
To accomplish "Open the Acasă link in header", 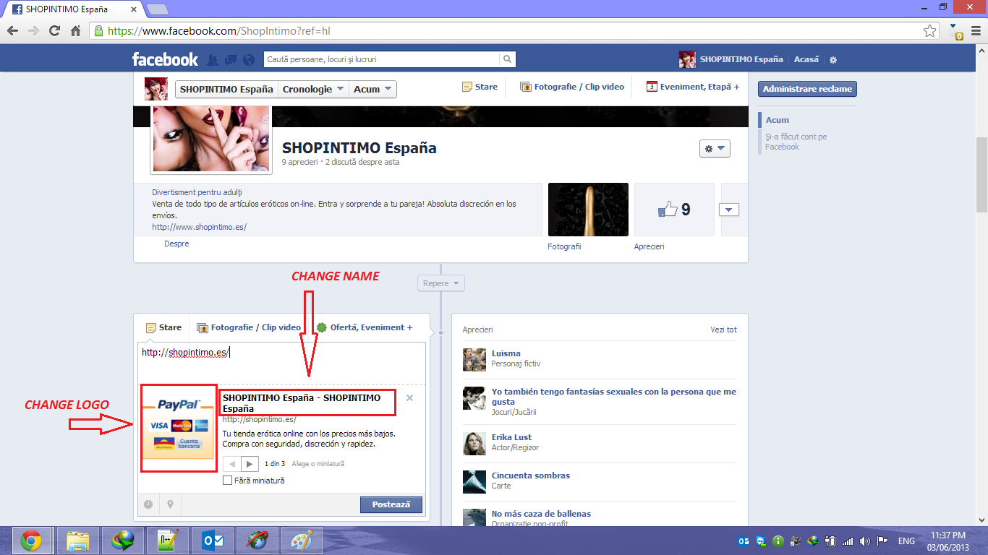I will coord(806,59).
